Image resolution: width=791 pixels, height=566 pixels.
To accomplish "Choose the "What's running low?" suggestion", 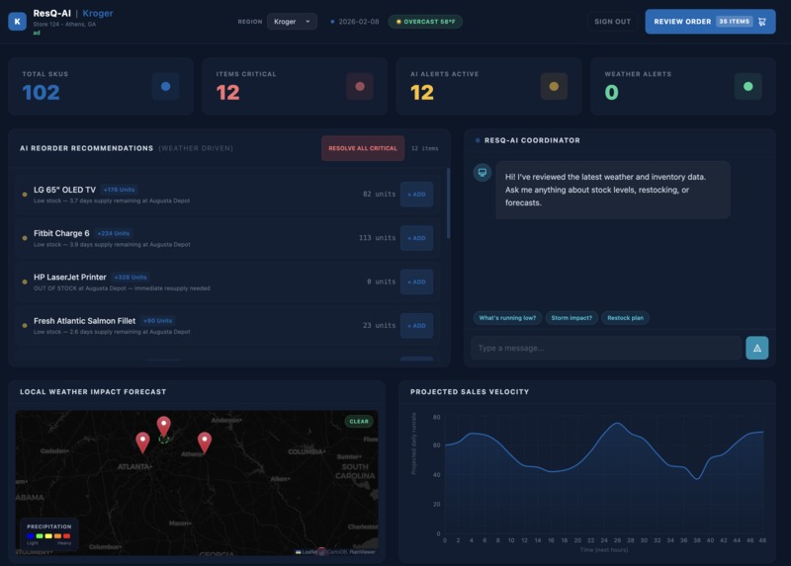I will point(507,318).
